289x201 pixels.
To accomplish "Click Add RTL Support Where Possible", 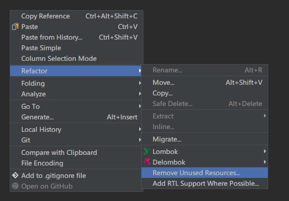I will (206, 184).
